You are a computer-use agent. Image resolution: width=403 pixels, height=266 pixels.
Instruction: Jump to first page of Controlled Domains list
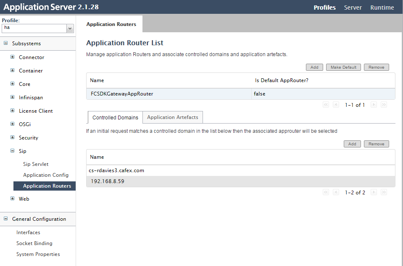pos(326,192)
